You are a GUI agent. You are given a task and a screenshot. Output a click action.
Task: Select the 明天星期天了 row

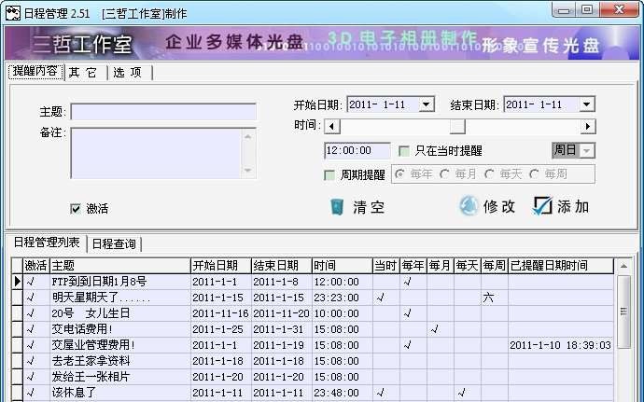coord(313,298)
